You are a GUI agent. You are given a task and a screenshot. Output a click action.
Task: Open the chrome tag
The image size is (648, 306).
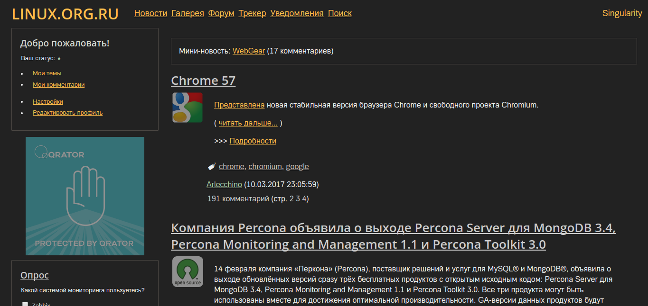coord(232,167)
